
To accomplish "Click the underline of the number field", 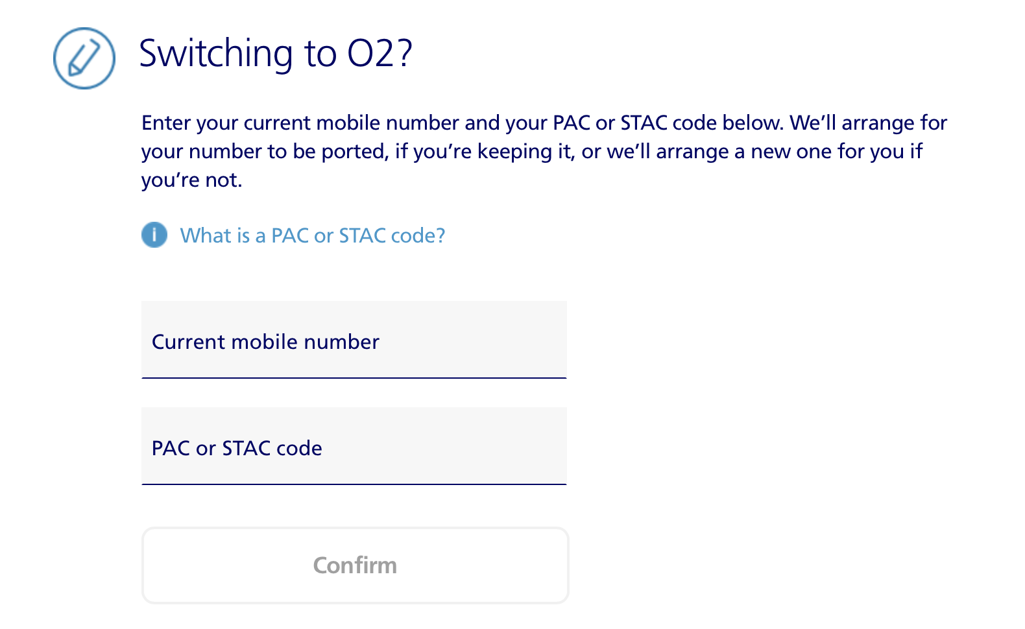I will pos(354,377).
